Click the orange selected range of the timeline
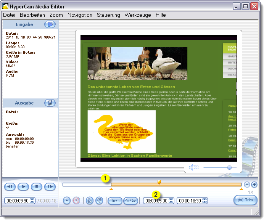 pyautogui.click(x=176, y=185)
